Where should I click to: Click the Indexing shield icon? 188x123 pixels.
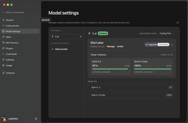4,60
